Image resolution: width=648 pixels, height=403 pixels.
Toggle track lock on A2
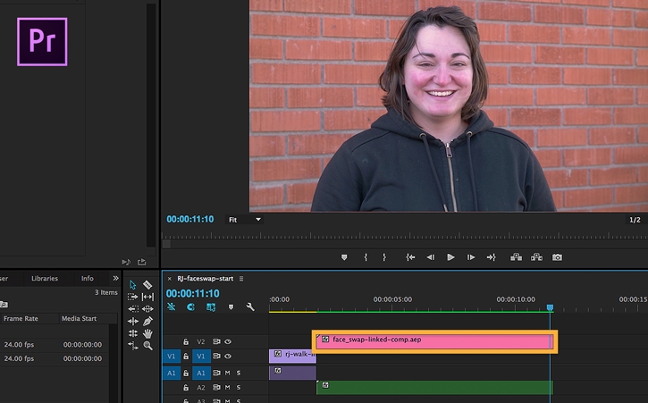coord(186,387)
